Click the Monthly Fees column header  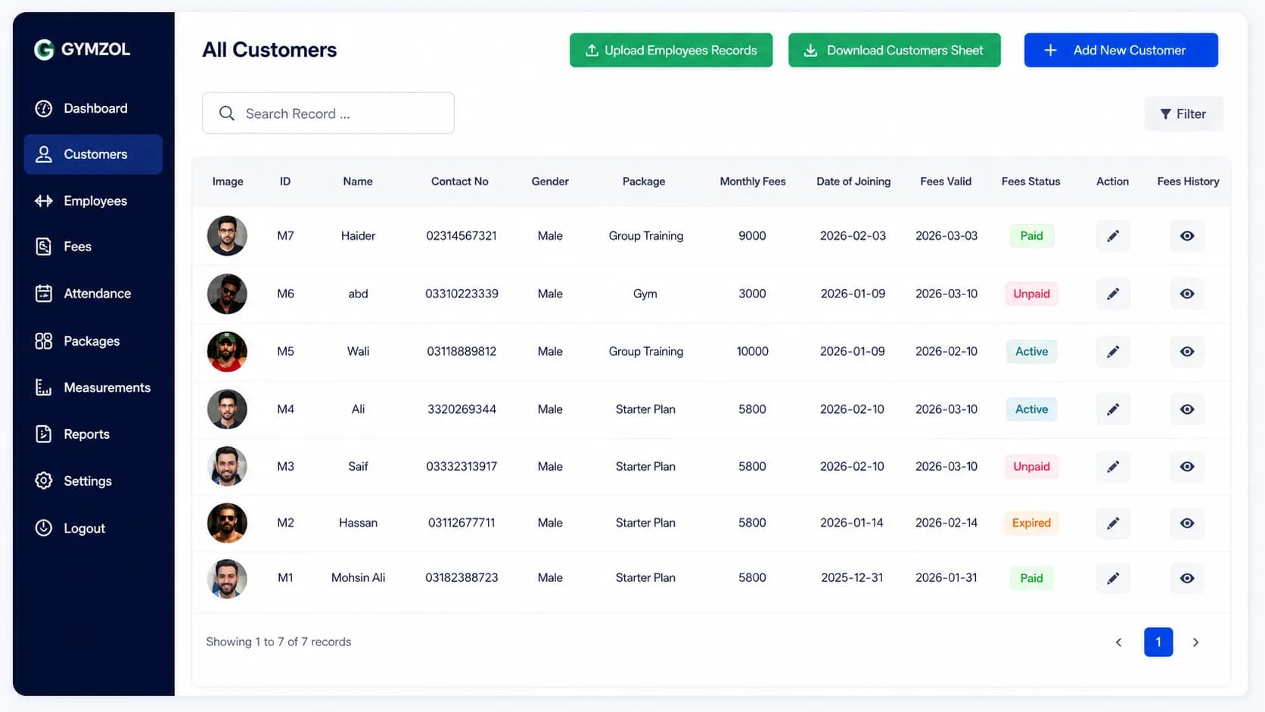753,182
